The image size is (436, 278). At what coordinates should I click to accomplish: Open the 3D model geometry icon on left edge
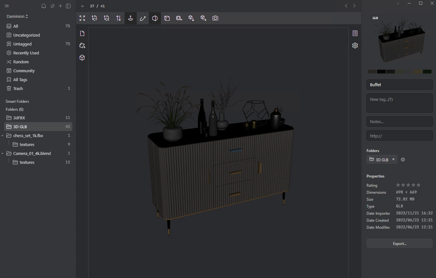point(82,58)
